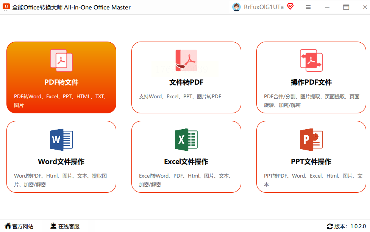
Task: Close the application window
Action: (x=365, y=7)
